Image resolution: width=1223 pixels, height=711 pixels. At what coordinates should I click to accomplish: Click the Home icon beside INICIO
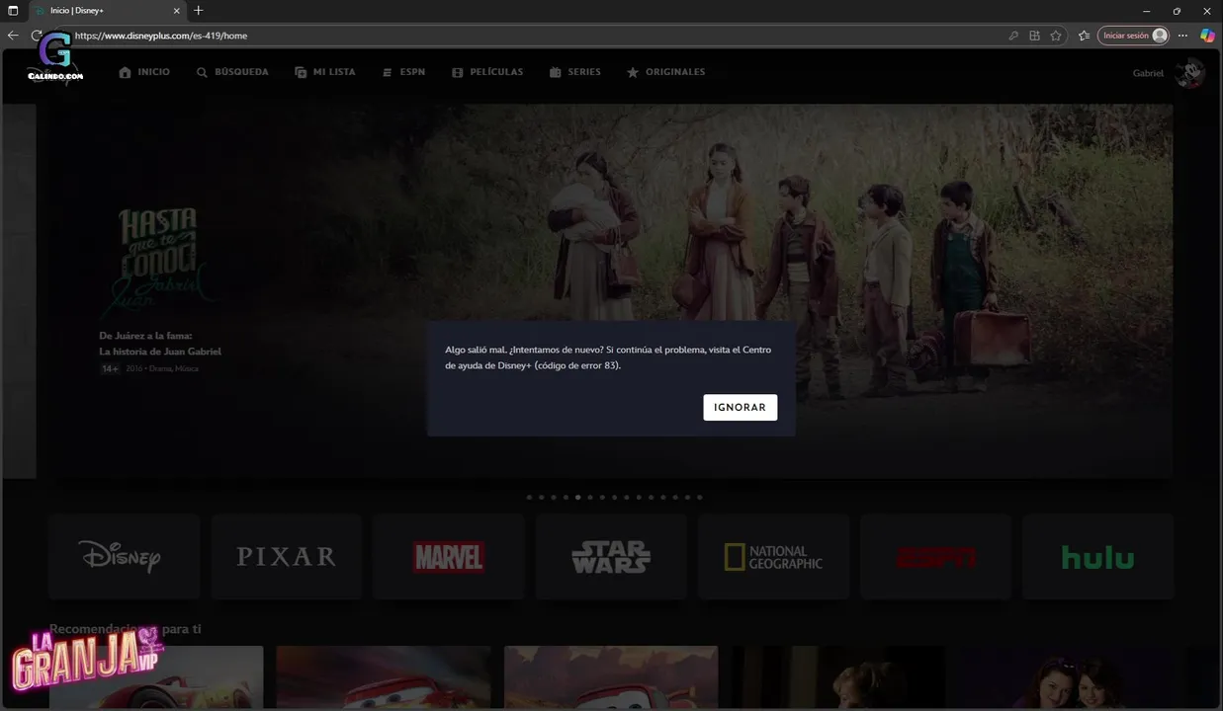[125, 72]
